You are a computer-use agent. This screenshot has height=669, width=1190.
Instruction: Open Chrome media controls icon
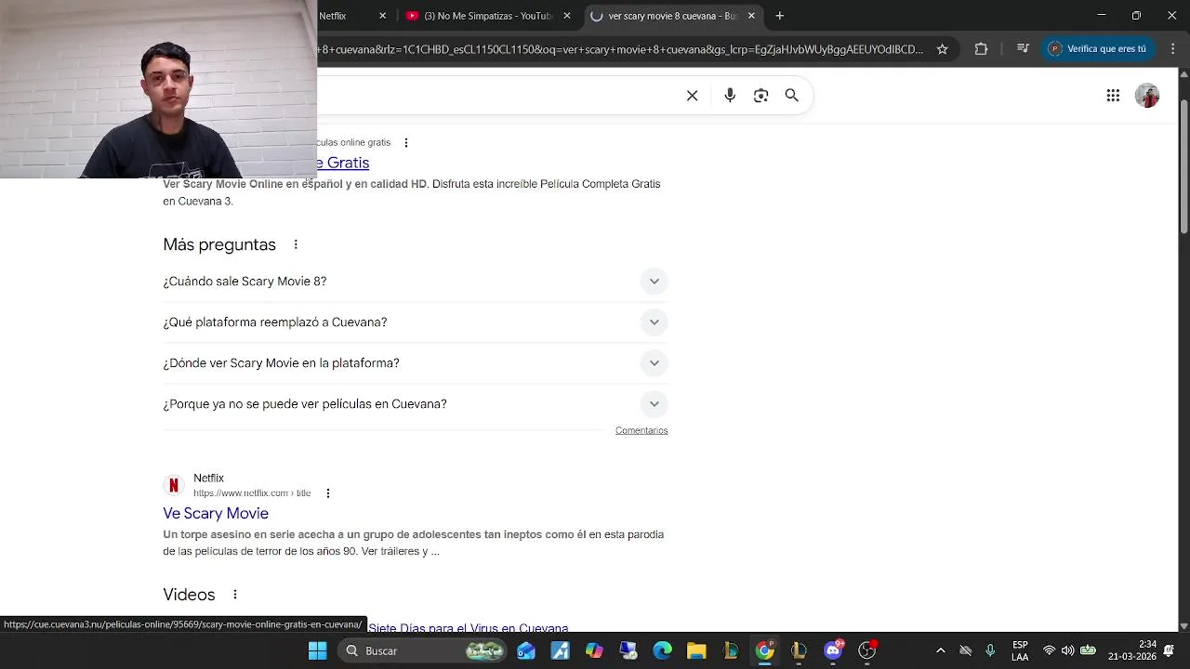[x=1023, y=49]
